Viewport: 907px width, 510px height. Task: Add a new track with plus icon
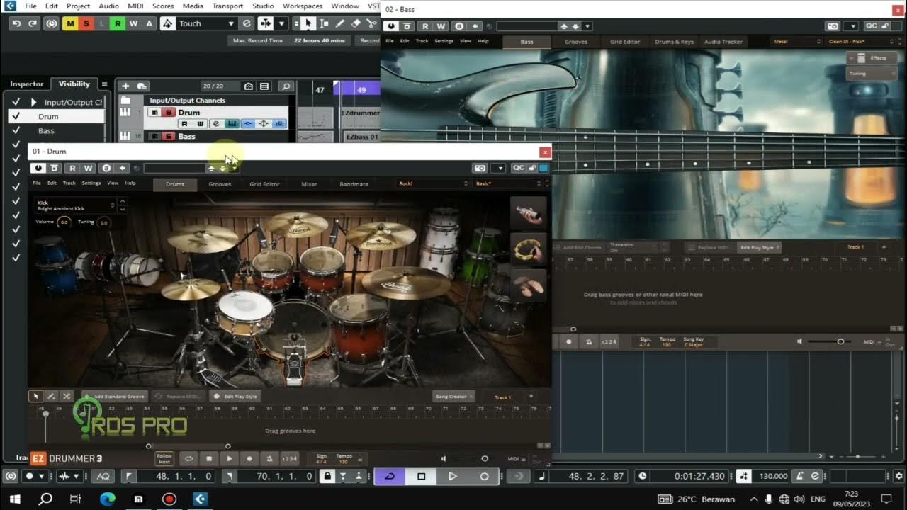coord(125,86)
